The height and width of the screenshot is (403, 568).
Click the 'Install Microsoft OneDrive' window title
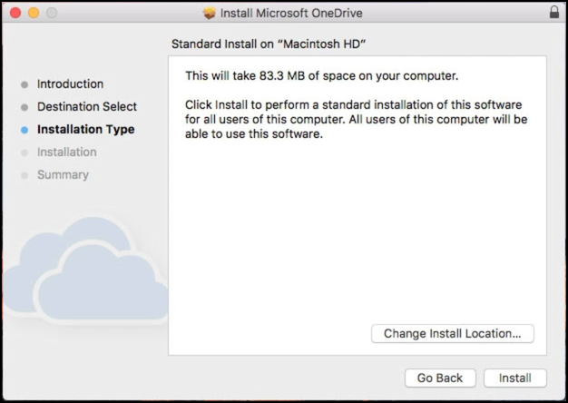point(291,13)
